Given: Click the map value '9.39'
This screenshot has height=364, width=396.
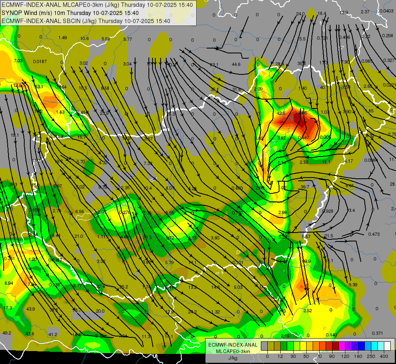Looking at the screenshot, I should 353,285.
